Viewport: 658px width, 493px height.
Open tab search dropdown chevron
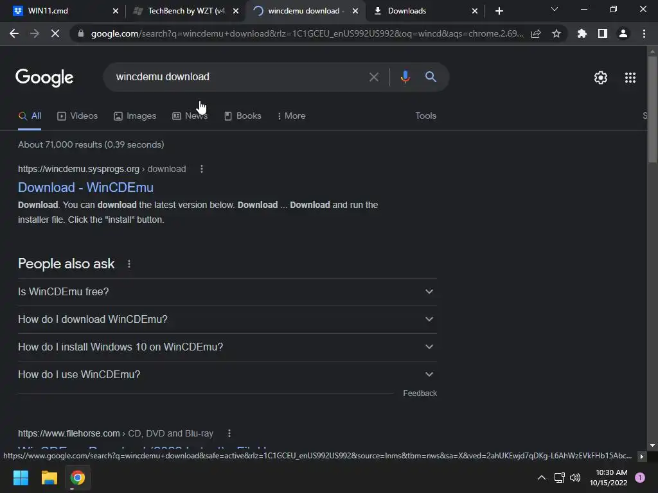click(555, 9)
